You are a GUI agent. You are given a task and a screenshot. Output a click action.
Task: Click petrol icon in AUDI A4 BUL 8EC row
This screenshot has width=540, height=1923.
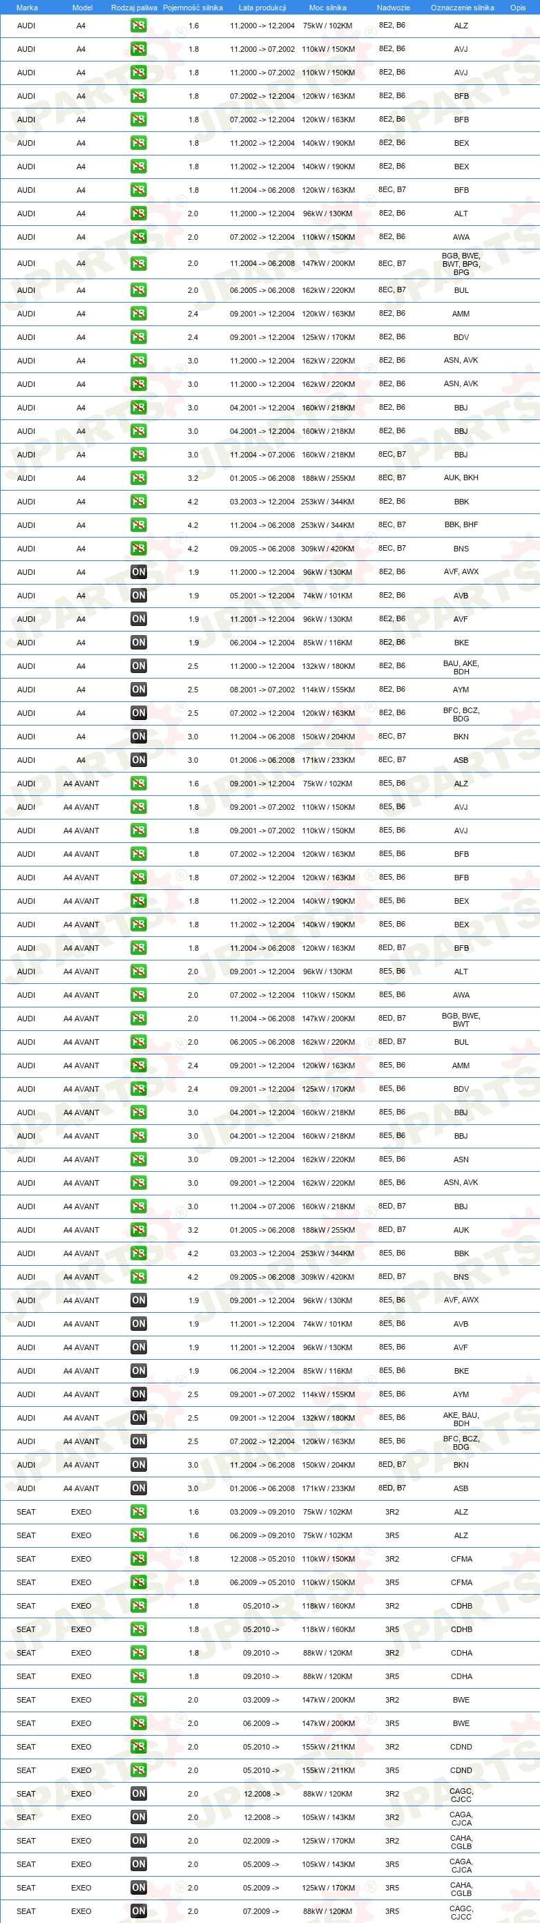point(139,290)
